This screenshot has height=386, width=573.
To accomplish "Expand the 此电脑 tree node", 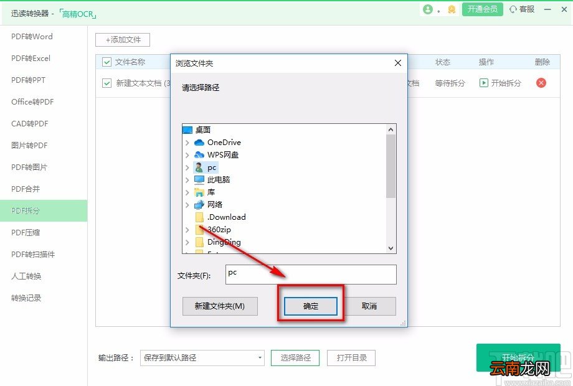I will [187, 180].
